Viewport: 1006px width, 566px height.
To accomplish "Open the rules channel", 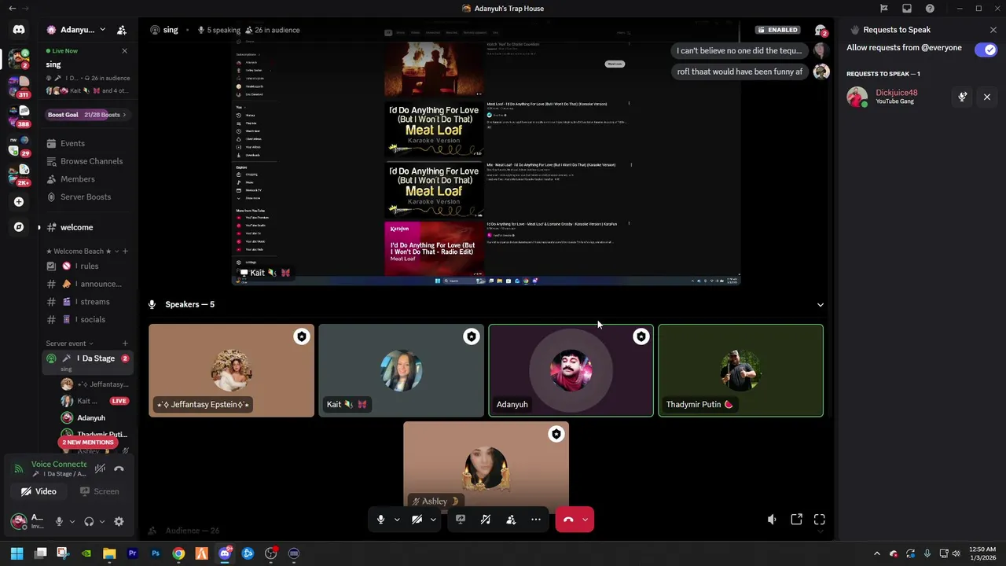I will pos(88,266).
